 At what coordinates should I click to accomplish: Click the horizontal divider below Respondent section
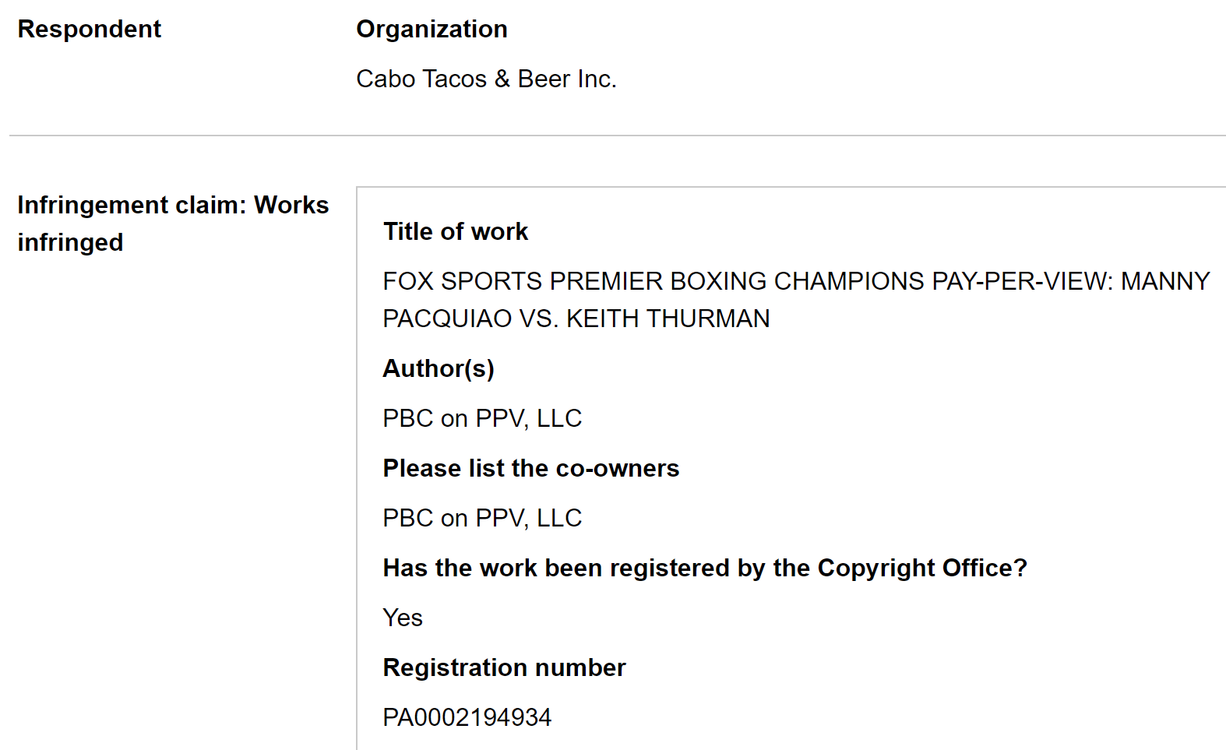pyautogui.click(x=618, y=136)
